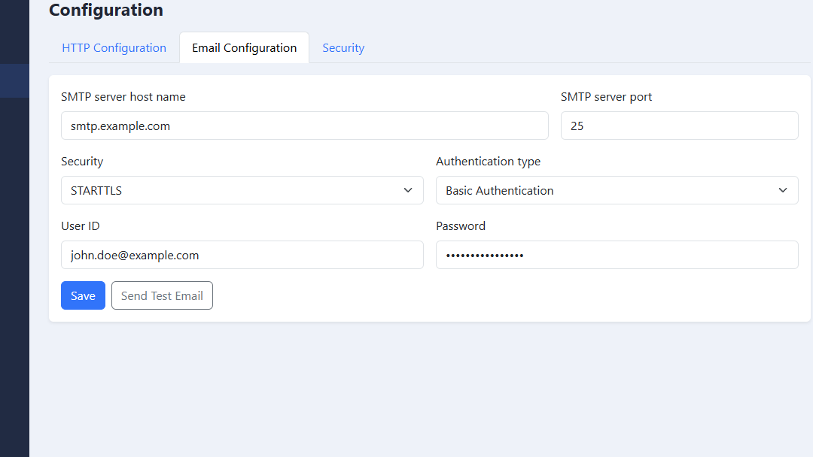Click the Password label
The width and height of the screenshot is (813, 457).
click(461, 226)
